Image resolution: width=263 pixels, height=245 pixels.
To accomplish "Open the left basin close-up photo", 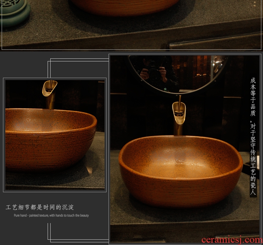I will click(55, 134).
